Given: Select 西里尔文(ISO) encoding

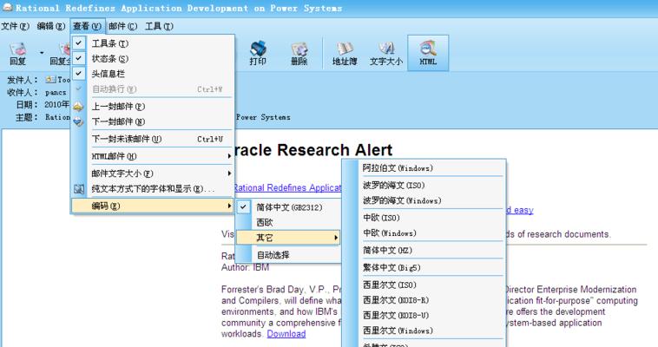Looking at the screenshot, I should pyautogui.click(x=424, y=285).
